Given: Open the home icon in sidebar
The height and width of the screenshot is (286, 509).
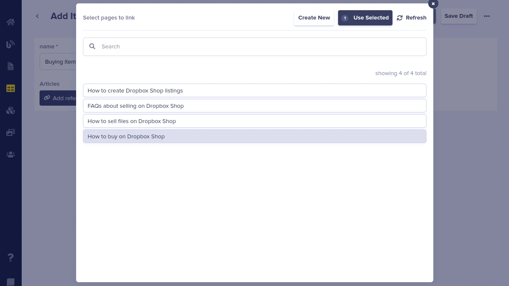Looking at the screenshot, I should coord(10,22).
